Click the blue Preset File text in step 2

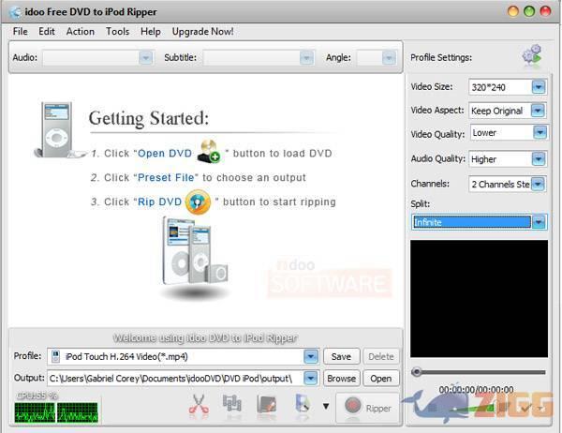166,177
